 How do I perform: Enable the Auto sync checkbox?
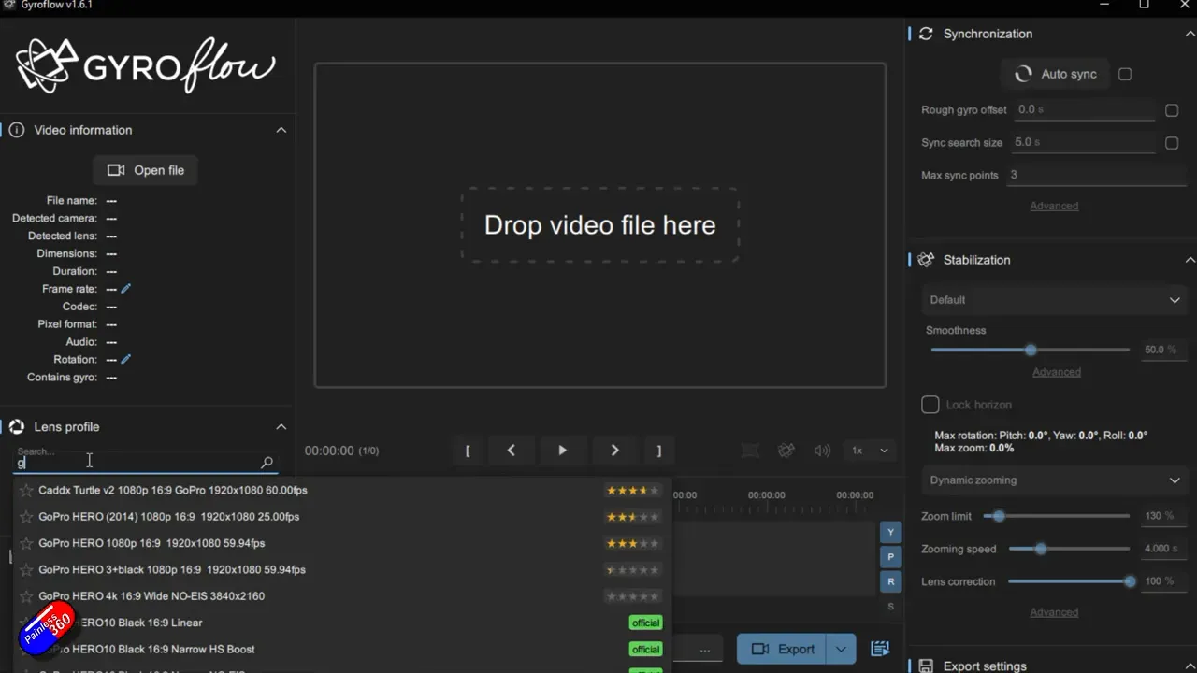1125,74
